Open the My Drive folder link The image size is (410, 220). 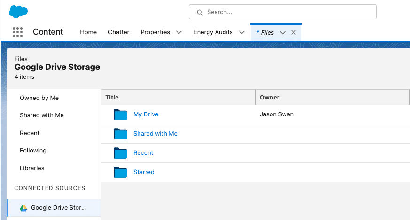[x=146, y=114]
